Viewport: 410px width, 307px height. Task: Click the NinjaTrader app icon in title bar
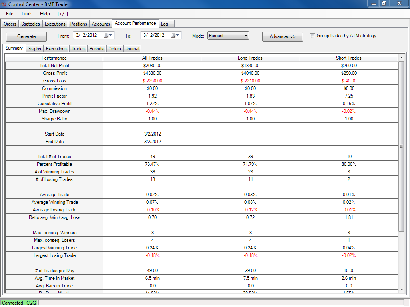(3, 4)
